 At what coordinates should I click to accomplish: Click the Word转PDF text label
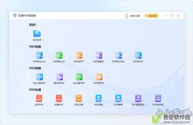[x=39, y=83]
